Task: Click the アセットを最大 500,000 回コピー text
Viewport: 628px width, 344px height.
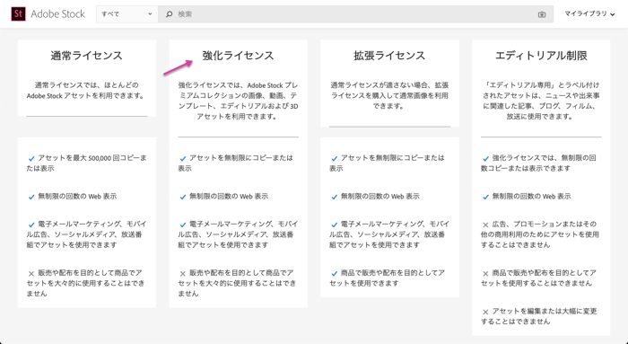Action: pos(86,163)
